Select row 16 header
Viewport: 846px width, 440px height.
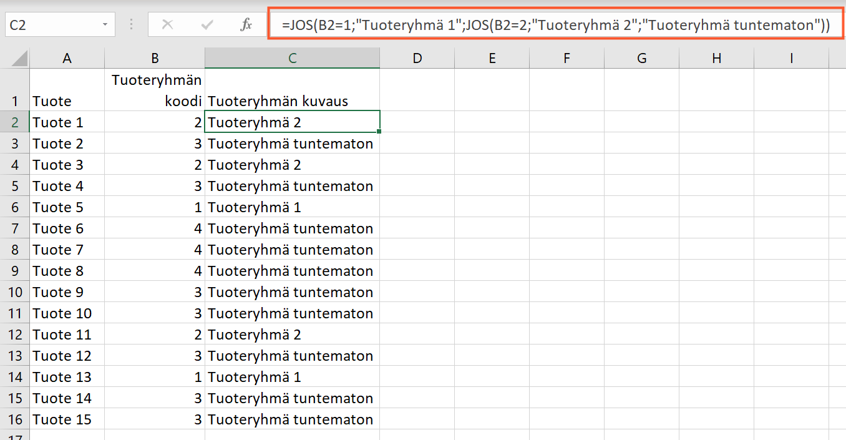click(x=15, y=419)
